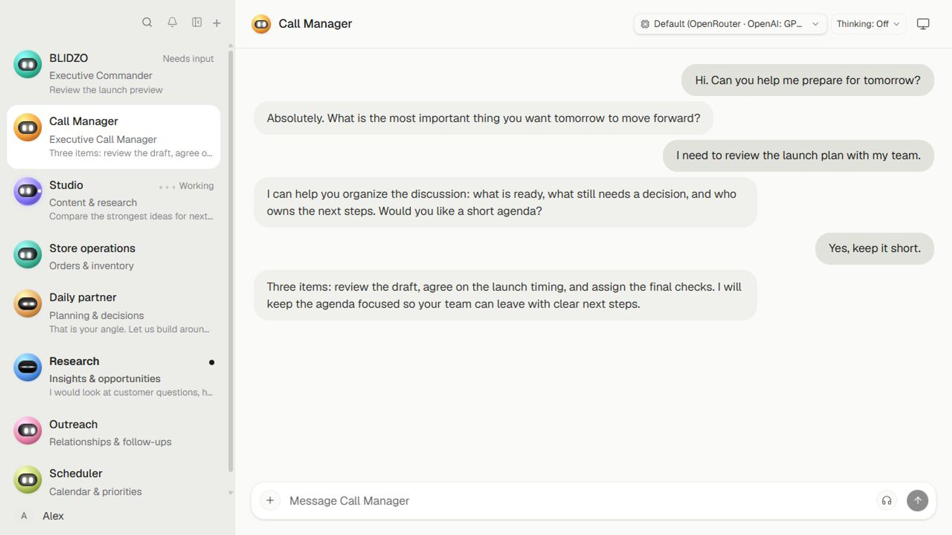Image resolution: width=952 pixels, height=535 pixels.
Task: Click the BLIDZO agent avatar
Action: click(x=28, y=64)
